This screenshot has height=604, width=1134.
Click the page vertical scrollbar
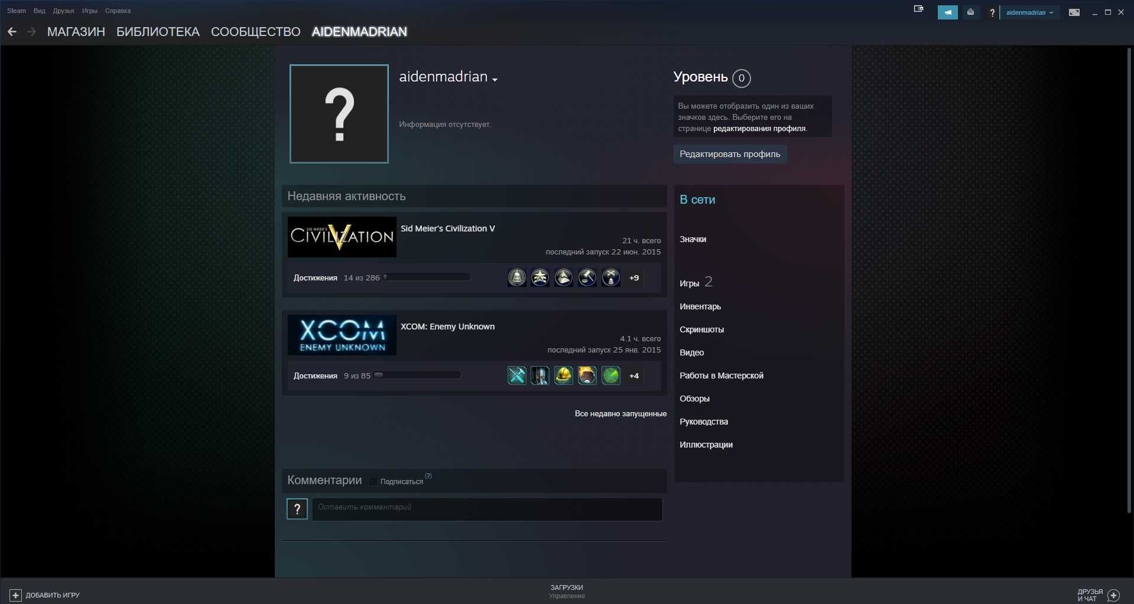tap(1129, 280)
